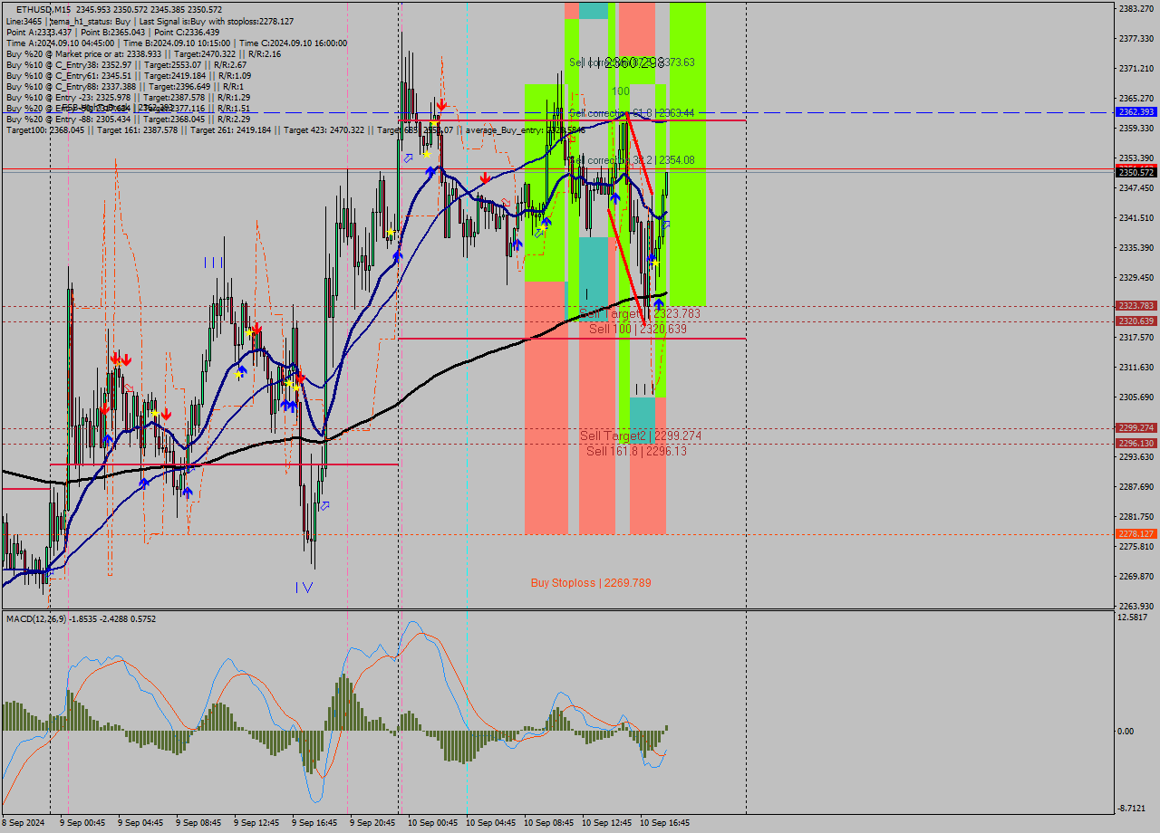The height and width of the screenshot is (833, 1160).
Task: Click the red down arrow above the 2362 line
Action: [x=440, y=104]
